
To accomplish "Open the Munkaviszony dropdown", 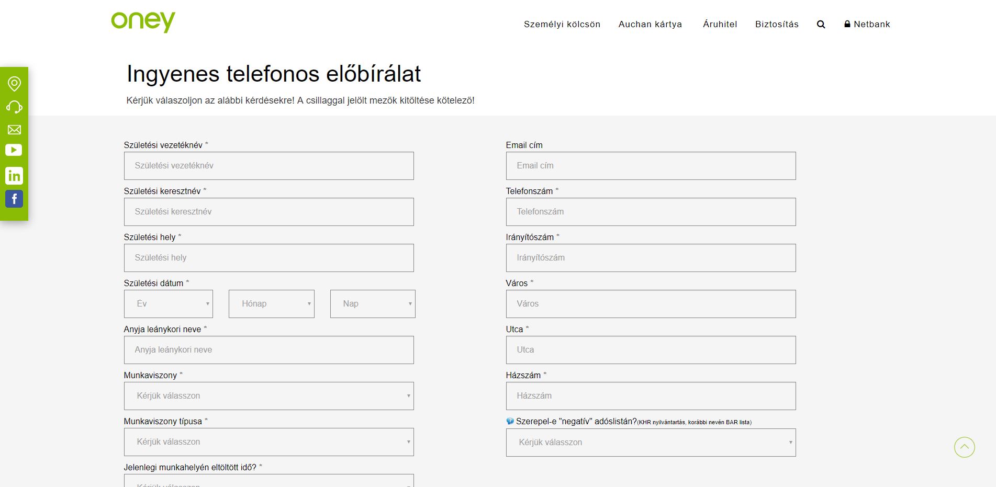I will pos(268,396).
